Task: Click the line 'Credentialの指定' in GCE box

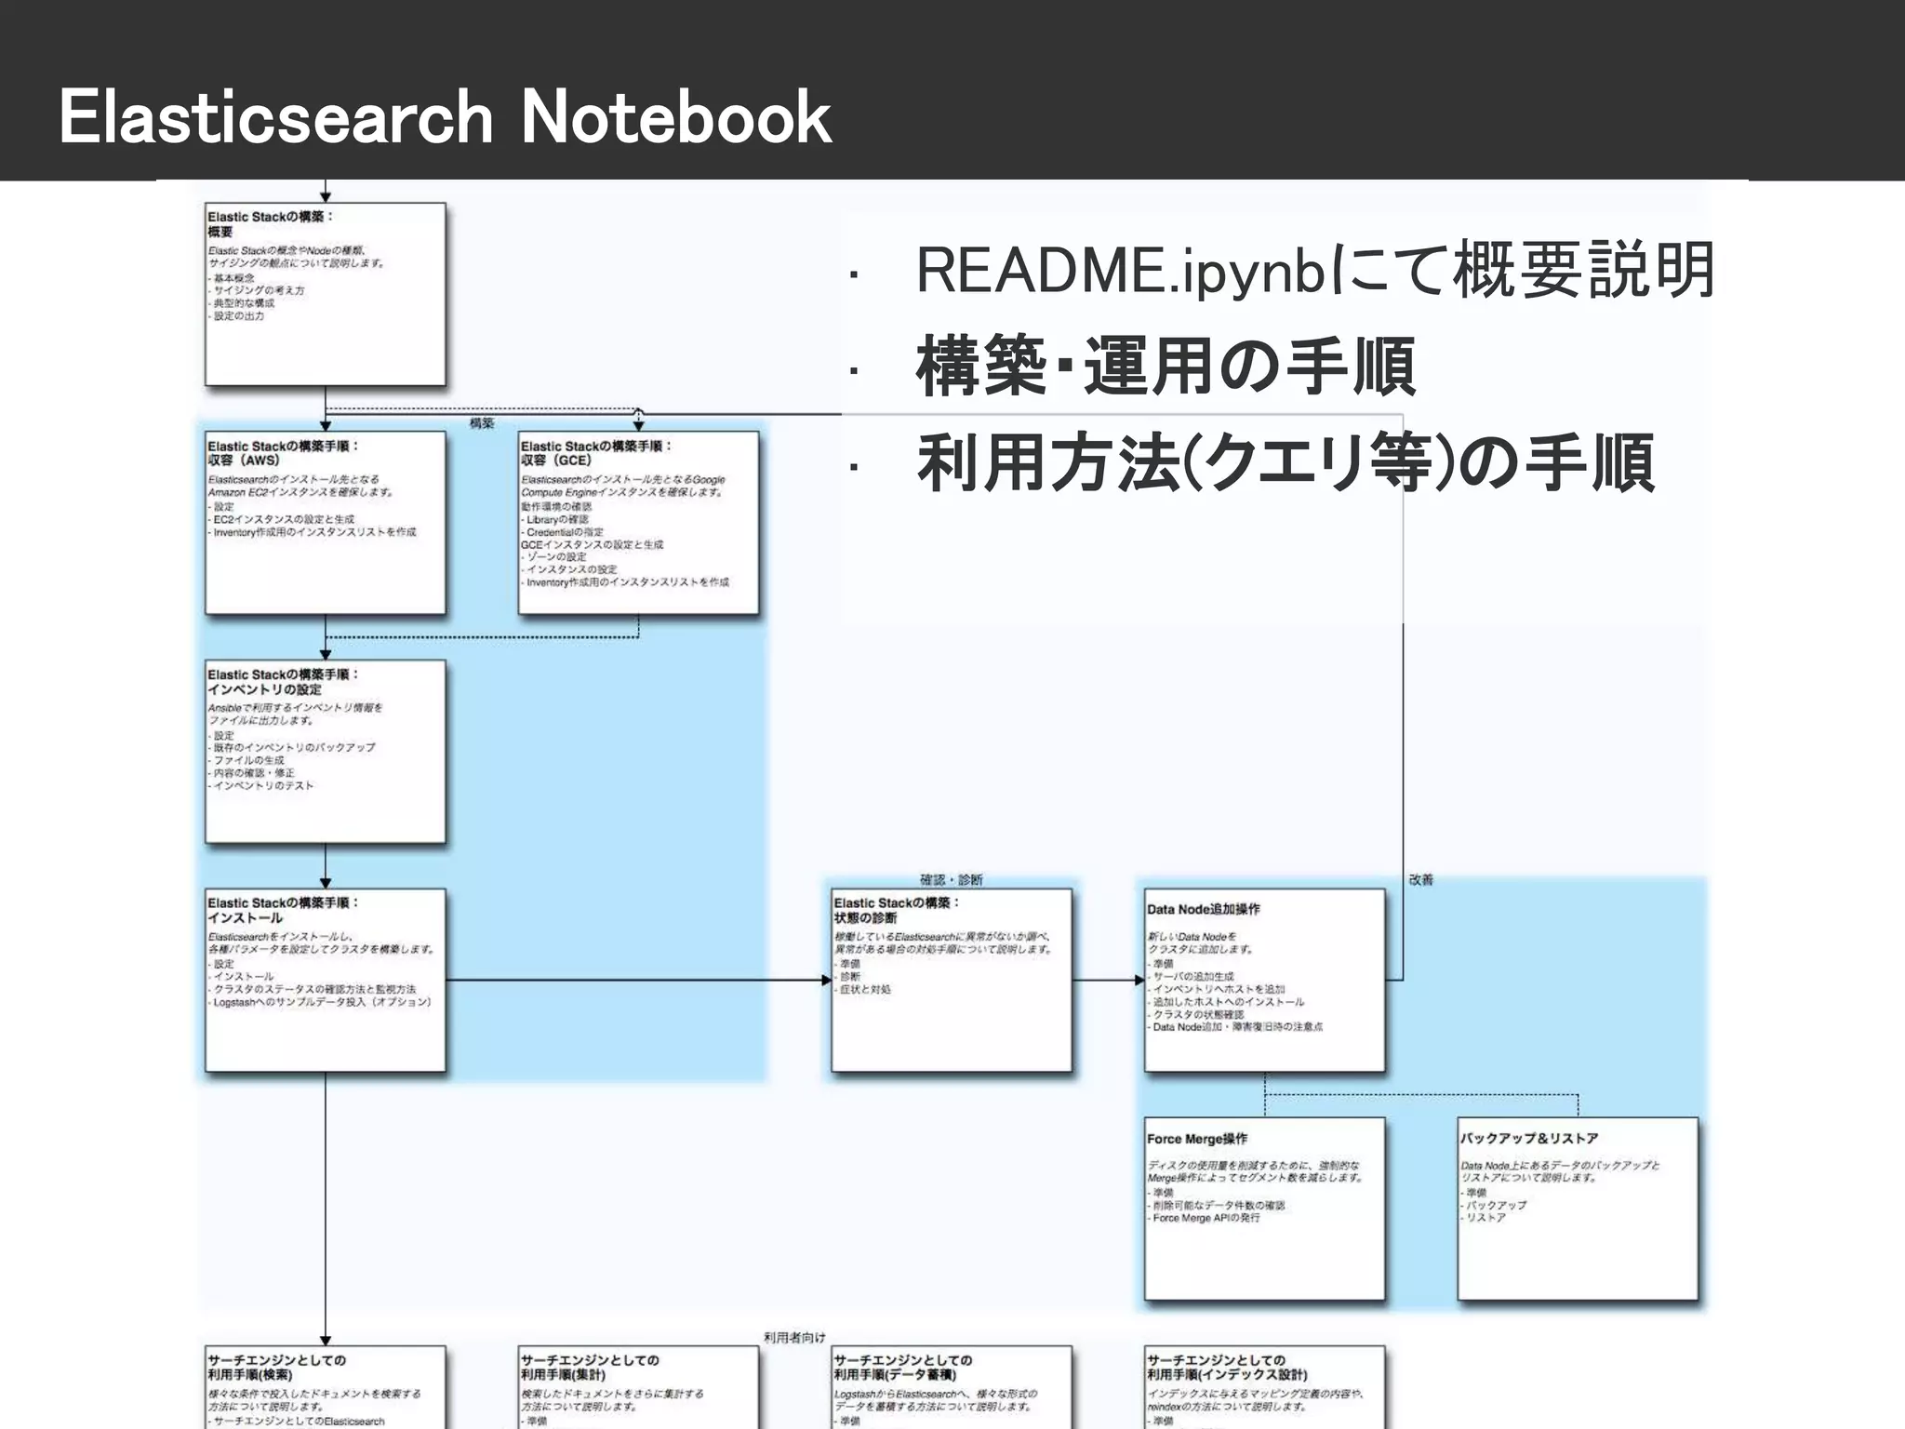Action: 564,532
